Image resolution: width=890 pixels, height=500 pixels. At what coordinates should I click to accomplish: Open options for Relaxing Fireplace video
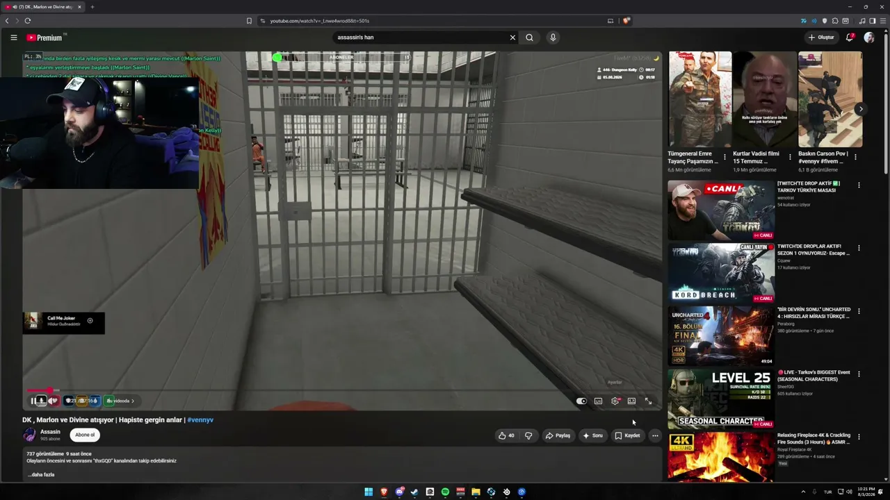click(x=859, y=437)
